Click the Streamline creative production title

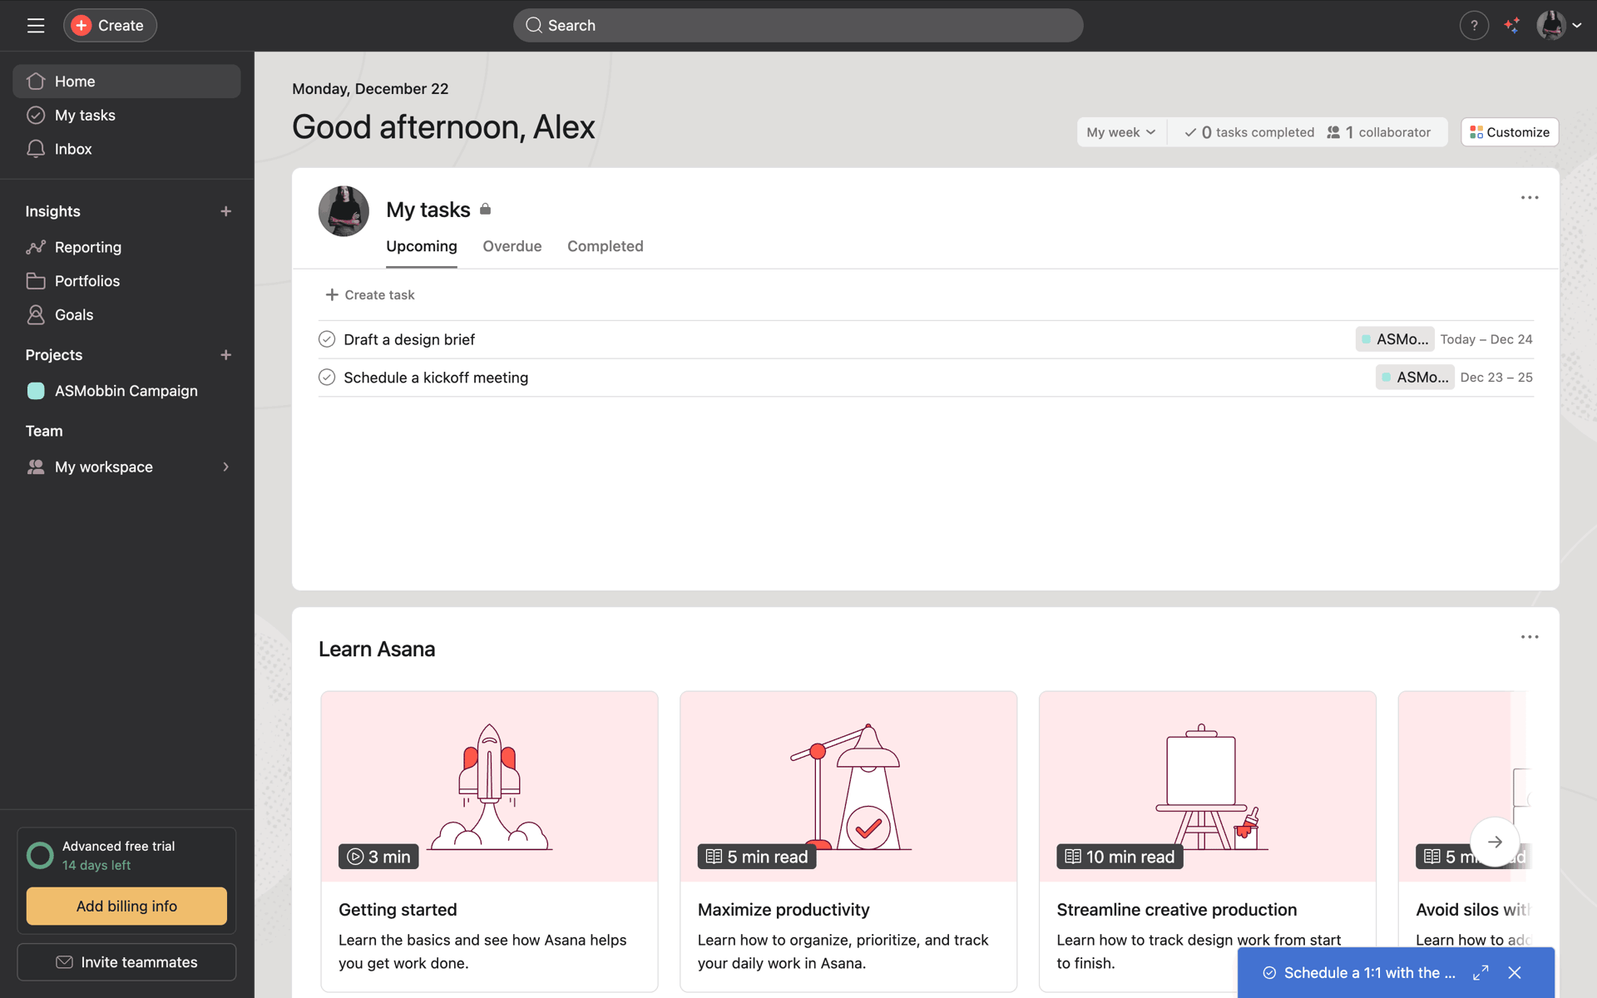pyautogui.click(x=1177, y=910)
